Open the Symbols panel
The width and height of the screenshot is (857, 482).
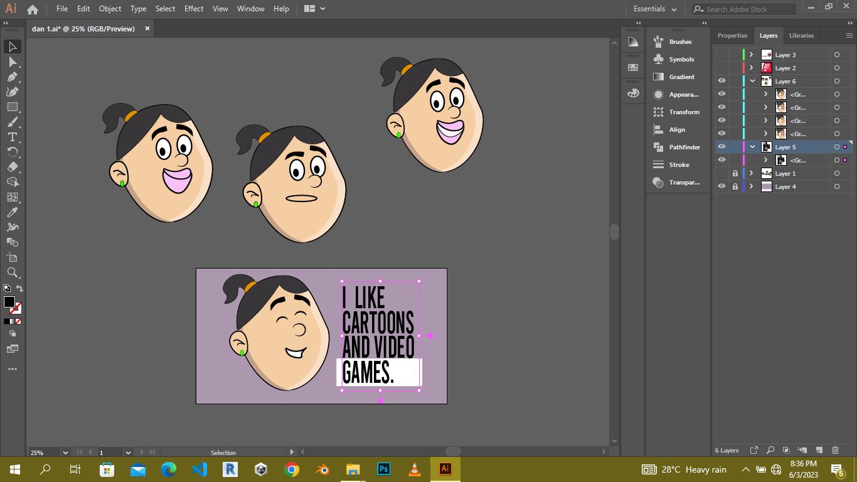click(678, 59)
